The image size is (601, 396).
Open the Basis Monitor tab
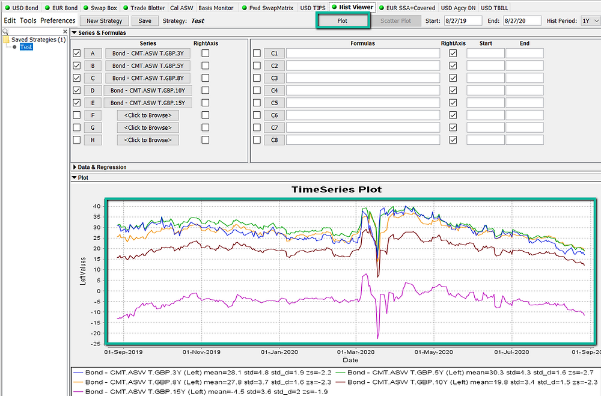(x=216, y=8)
